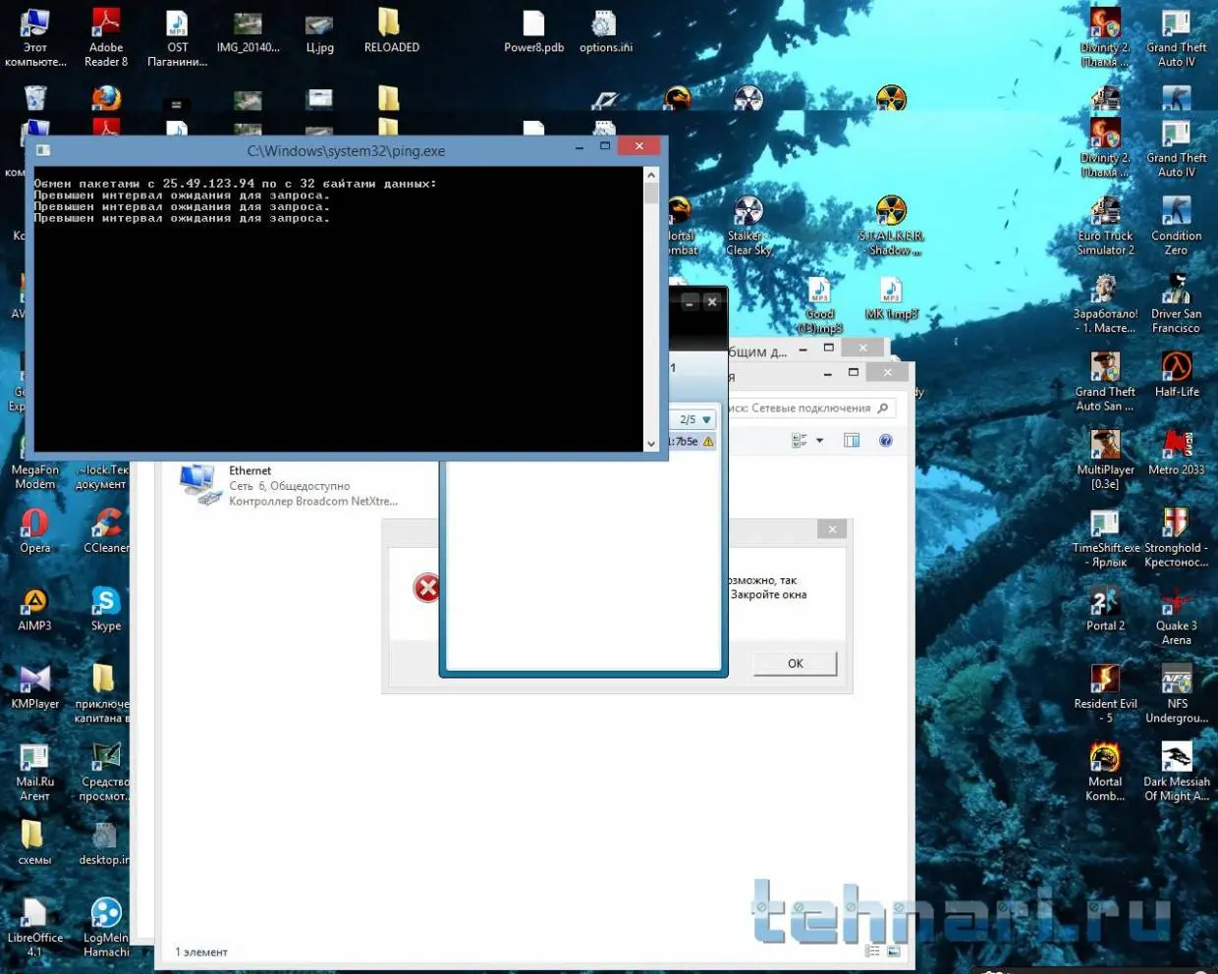Viewport: 1218px width, 974px height.
Task: Launch the Metro 2033 shortcut
Action: [1176, 454]
